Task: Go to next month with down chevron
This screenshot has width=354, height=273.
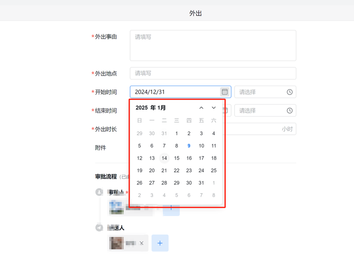Action: tap(214, 108)
